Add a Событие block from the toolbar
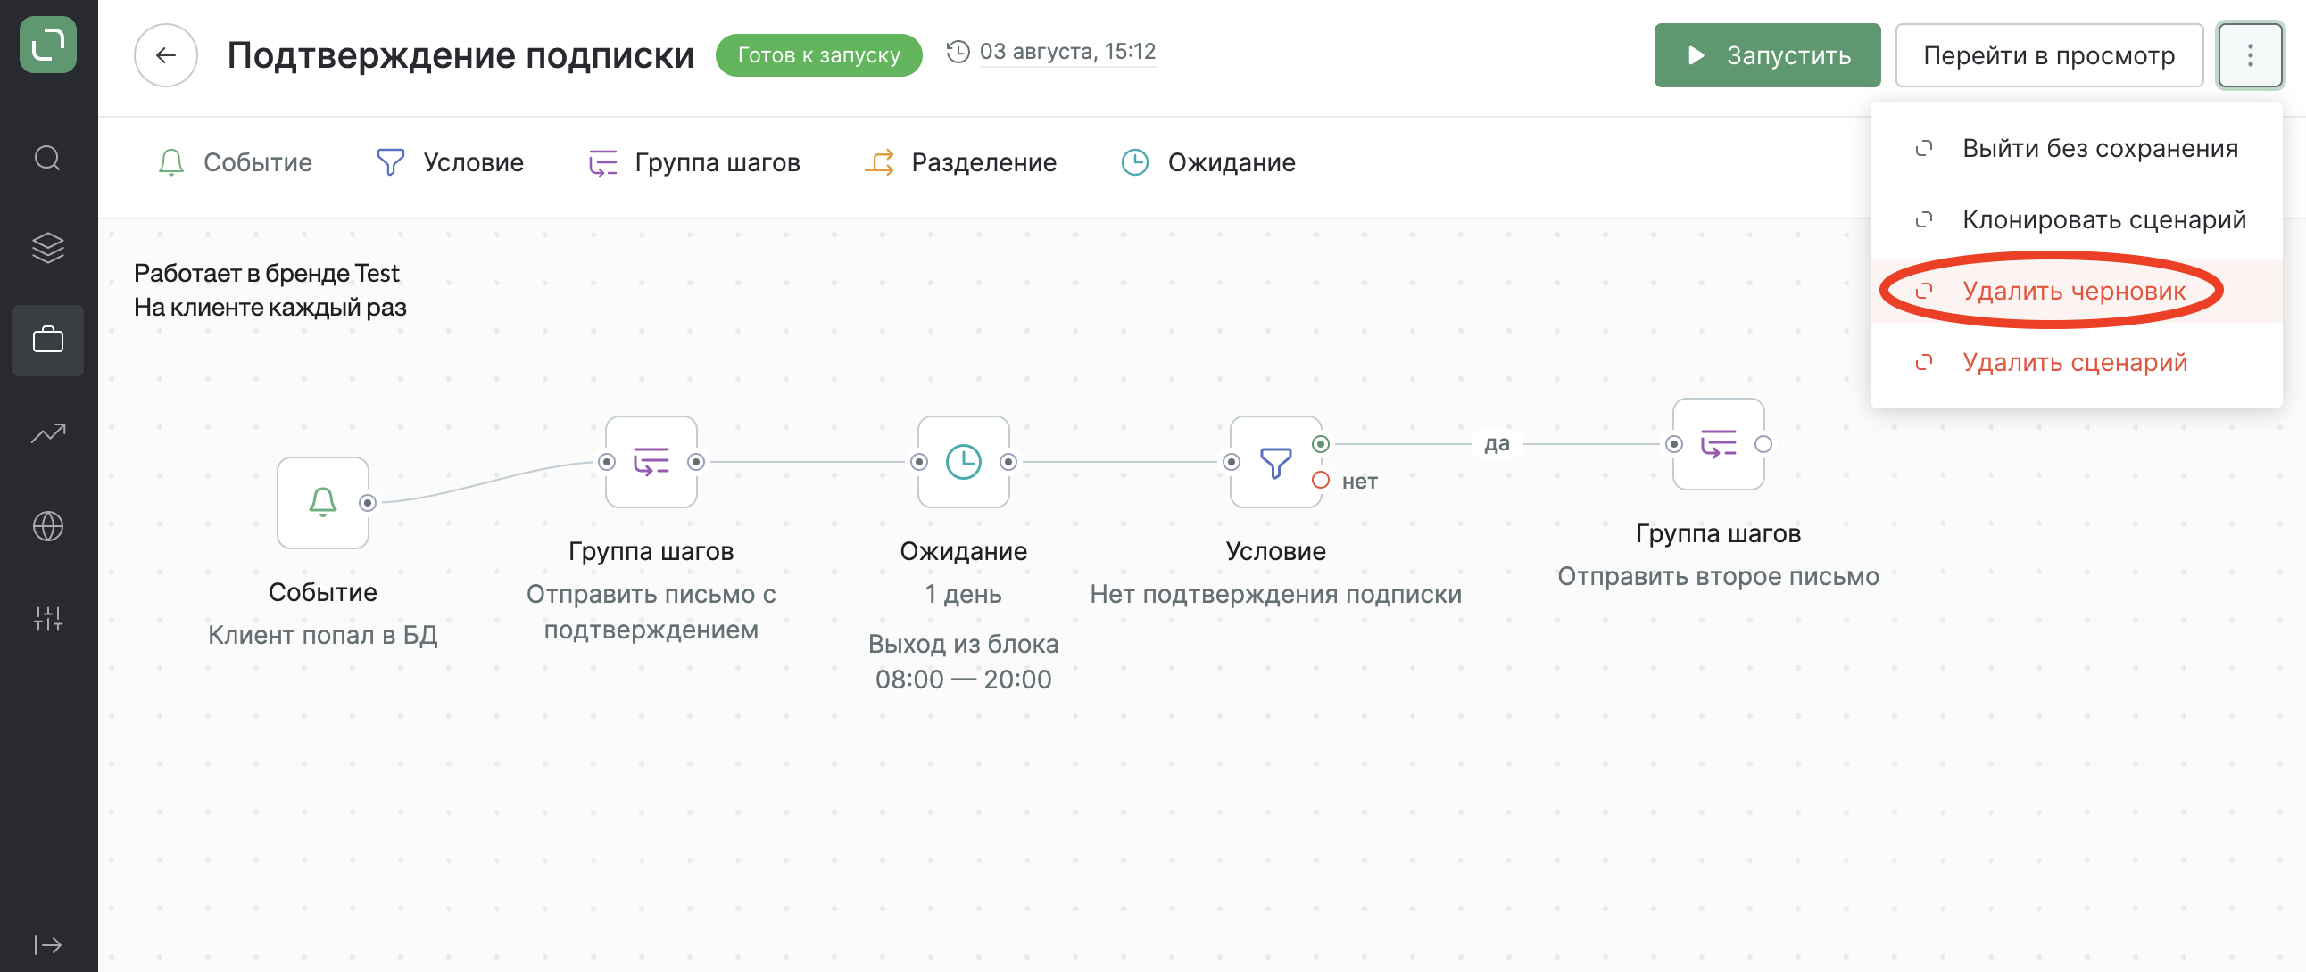The image size is (2306, 972). click(x=236, y=163)
